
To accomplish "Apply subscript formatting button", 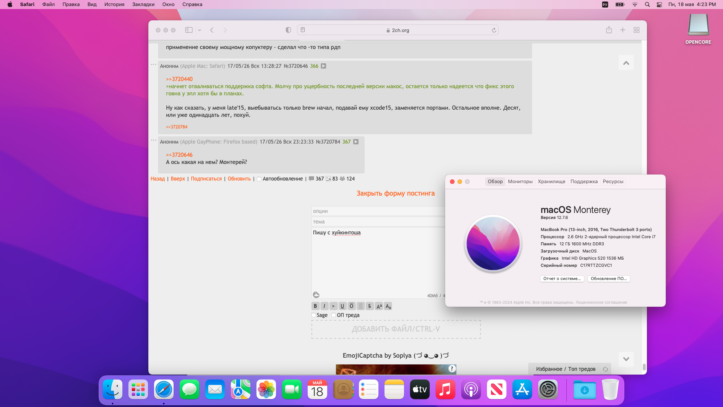I will tap(388, 306).
